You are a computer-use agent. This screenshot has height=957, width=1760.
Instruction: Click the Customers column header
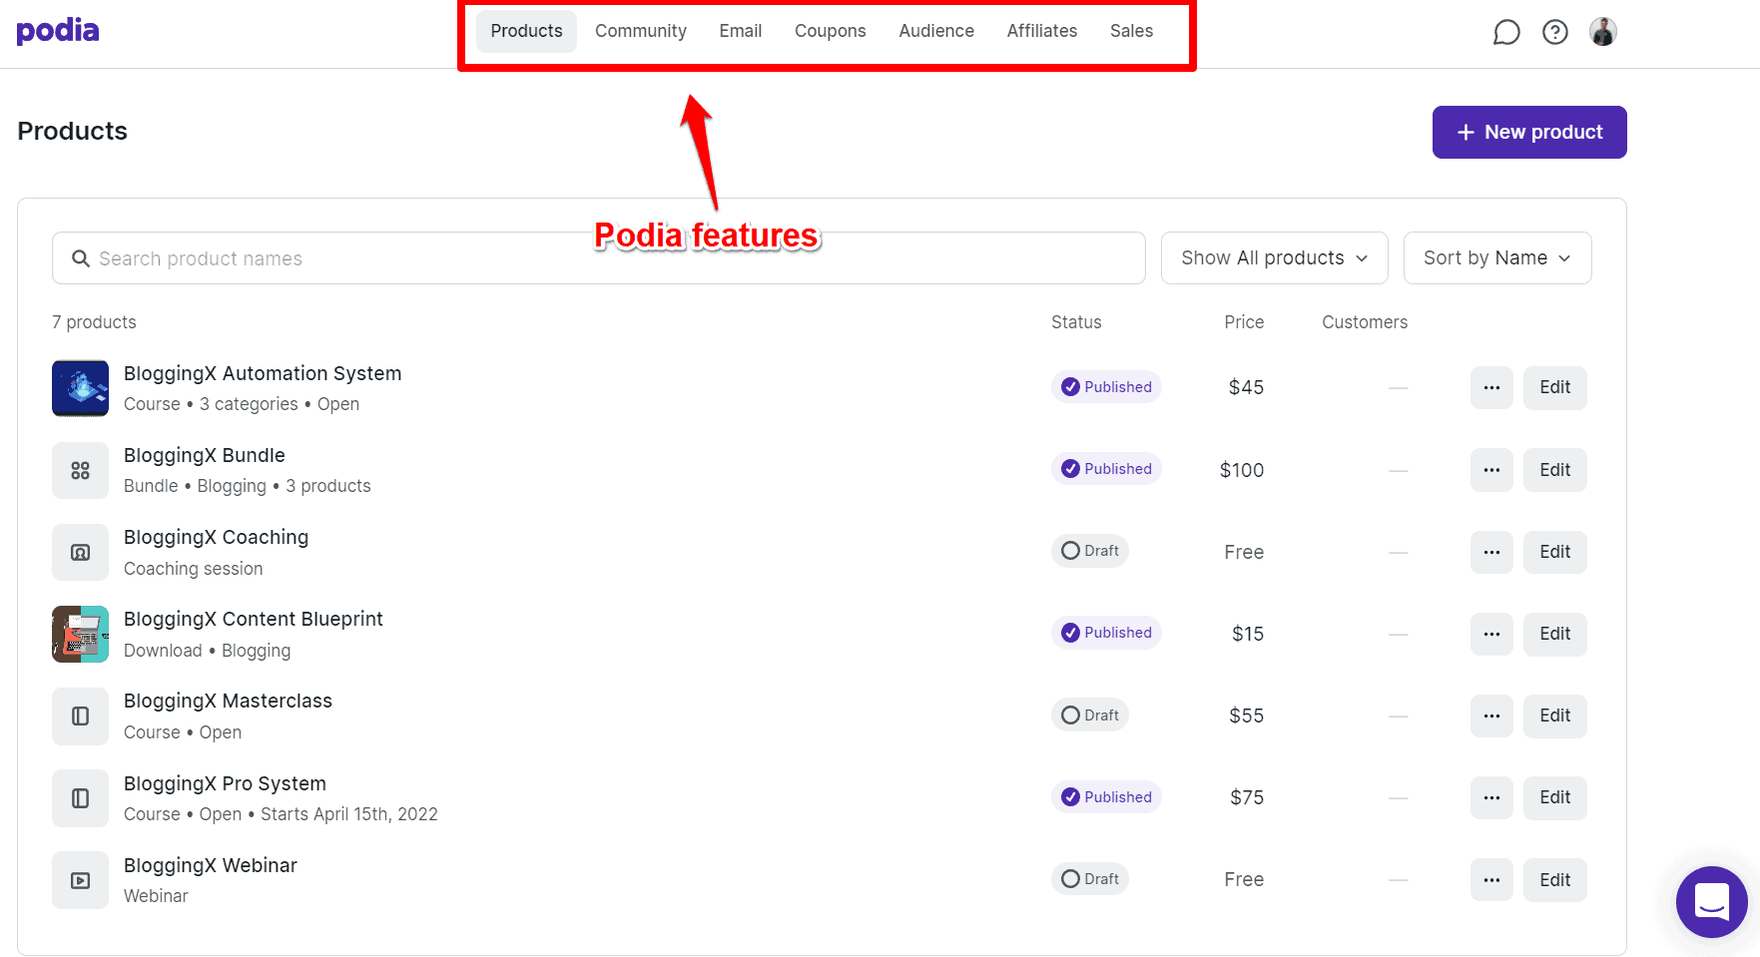pos(1365,322)
